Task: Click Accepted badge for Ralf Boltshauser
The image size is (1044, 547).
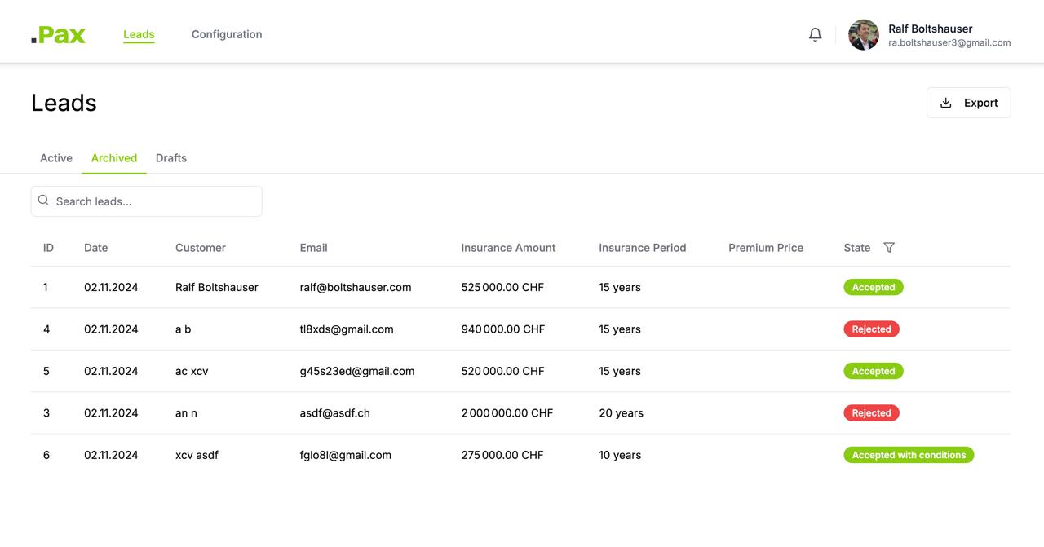Action: (x=873, y=287)
